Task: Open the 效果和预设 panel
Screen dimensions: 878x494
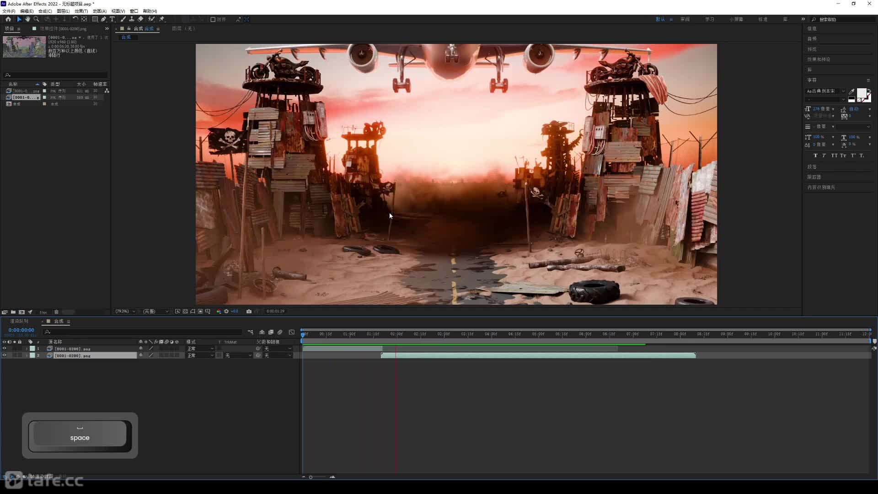Action: click(819, 59)
